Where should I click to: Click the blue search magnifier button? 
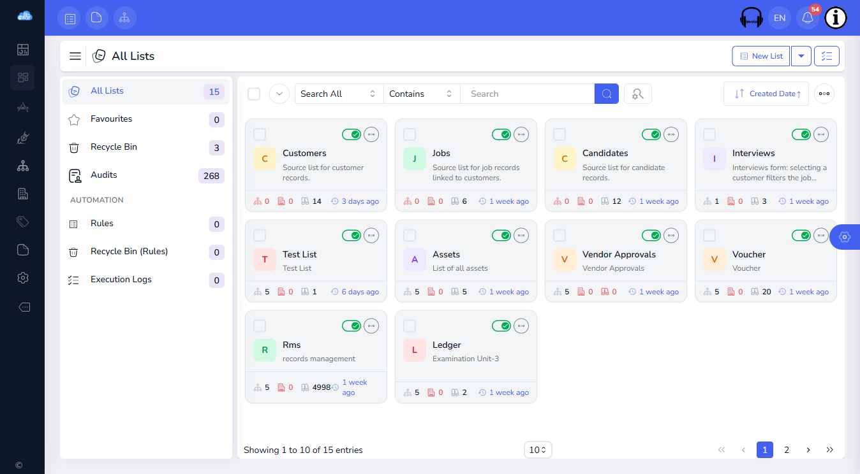click(606, 94)
